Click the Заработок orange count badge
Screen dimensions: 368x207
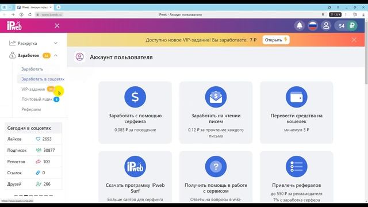click(47, 56)
